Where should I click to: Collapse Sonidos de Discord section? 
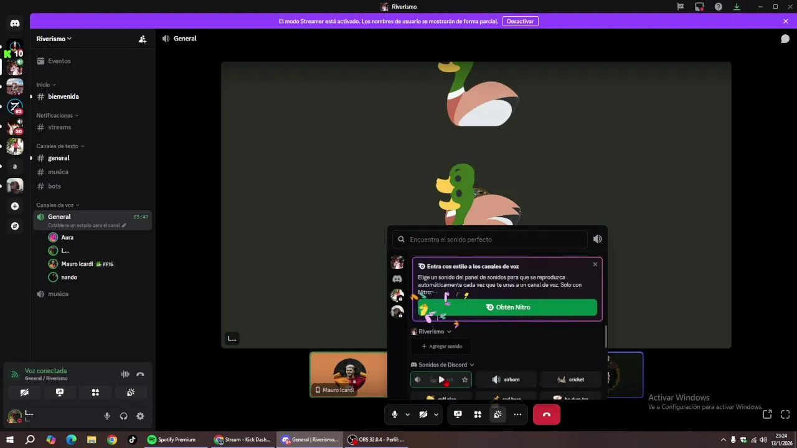[442, 365]
